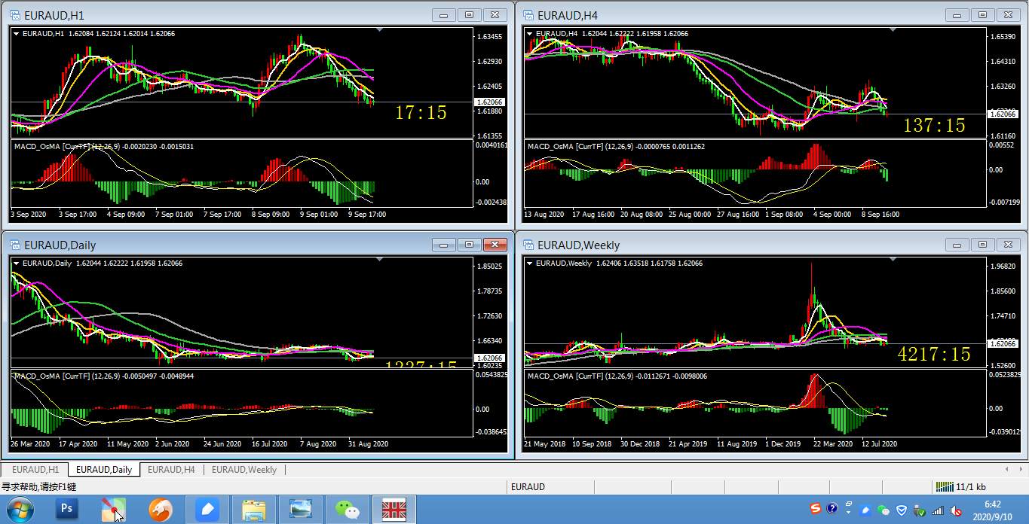
Task: Click the Weekly MACD_OsMA indicator label
Action: tap(617, 376)
